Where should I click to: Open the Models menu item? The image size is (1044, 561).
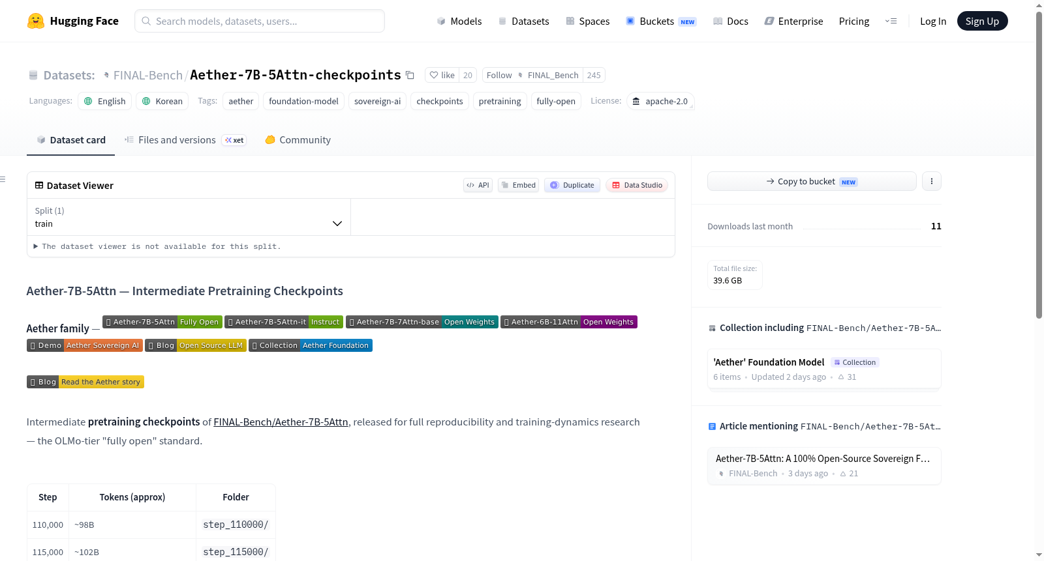[459, 21]
